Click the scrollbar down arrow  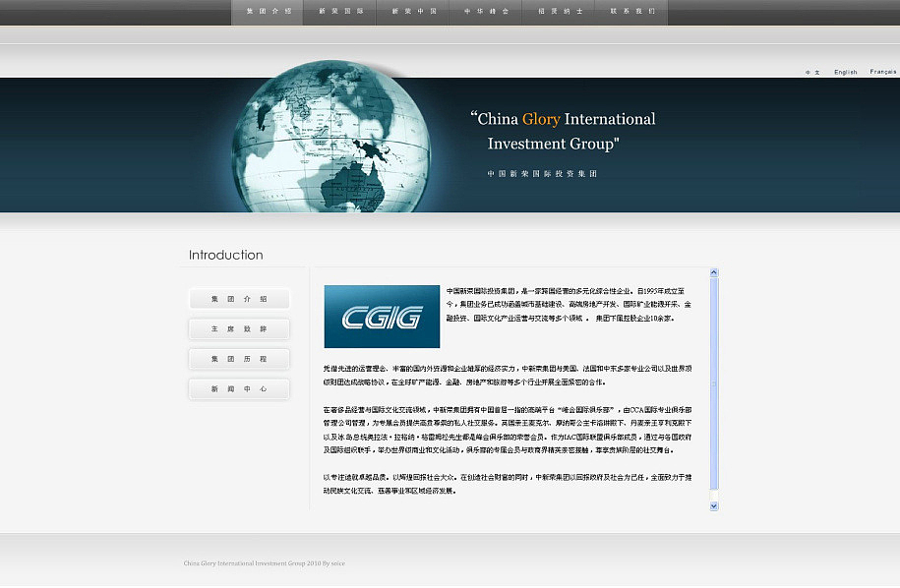point(714,506)
